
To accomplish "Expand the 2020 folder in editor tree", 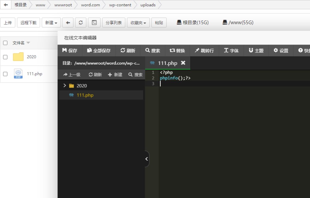I will 65,85.
